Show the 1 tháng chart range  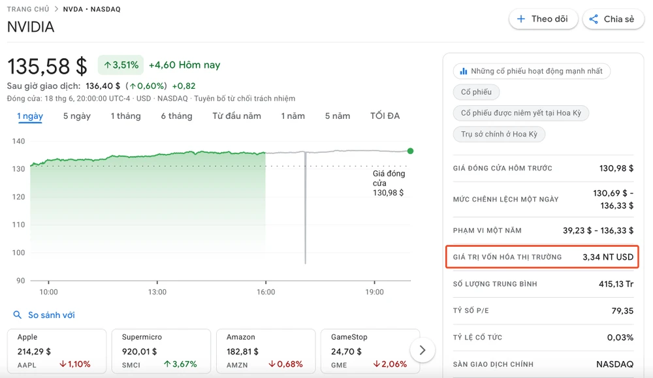[125, 116]
